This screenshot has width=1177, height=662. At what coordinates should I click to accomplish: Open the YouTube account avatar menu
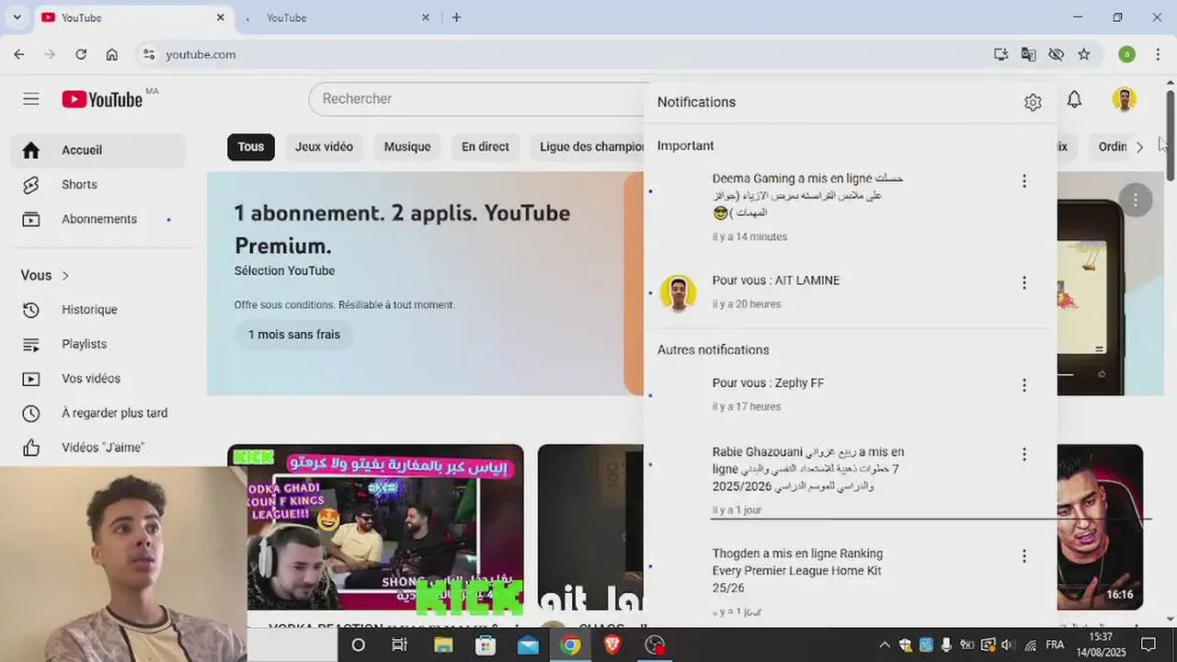[x=1124, y=99]
